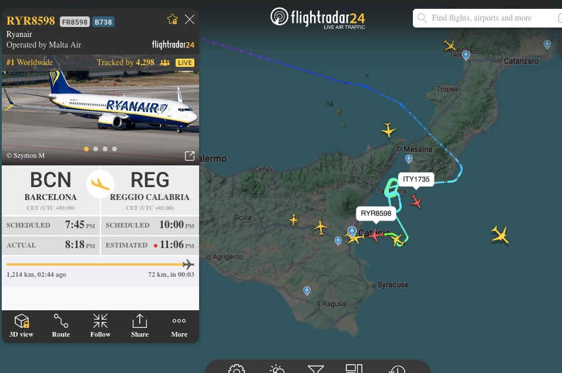Screen dimensions: 562x373
Task: Select the fourth photo carousel dot
Action: [115, 149]
